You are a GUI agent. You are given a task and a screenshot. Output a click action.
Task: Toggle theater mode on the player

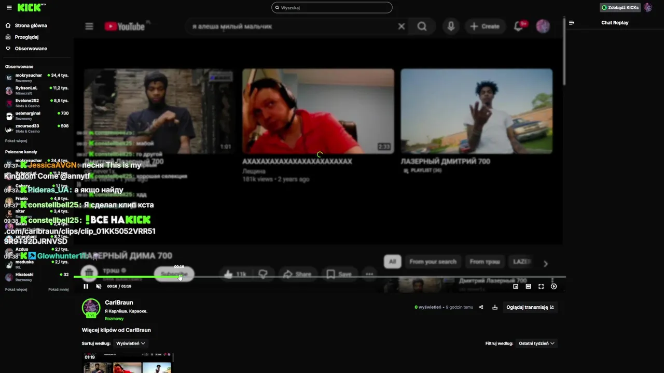pos(528,286)
